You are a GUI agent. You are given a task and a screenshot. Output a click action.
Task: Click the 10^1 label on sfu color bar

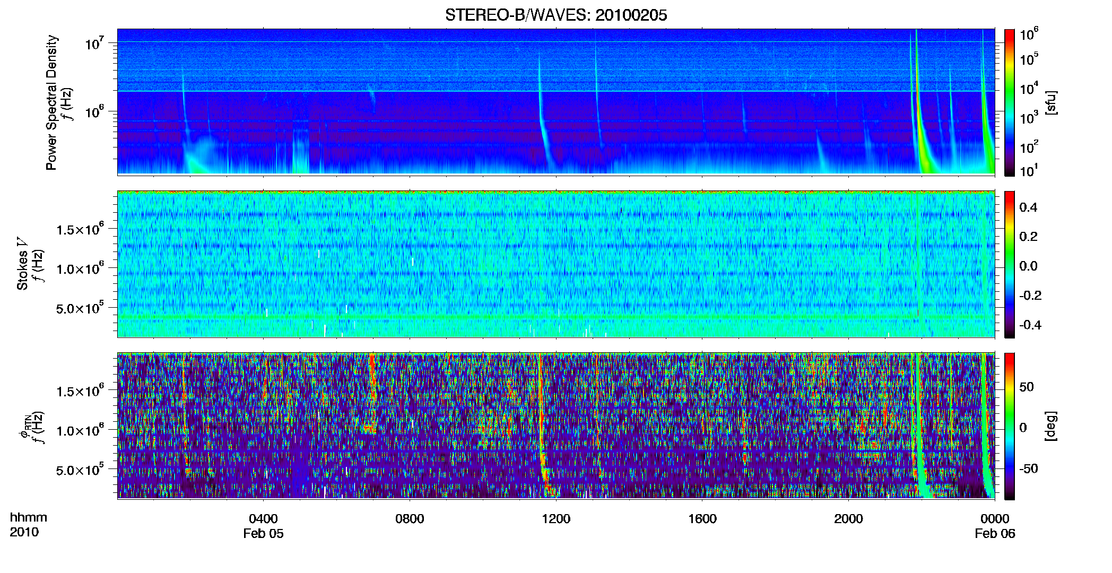tap(1029, 170)
